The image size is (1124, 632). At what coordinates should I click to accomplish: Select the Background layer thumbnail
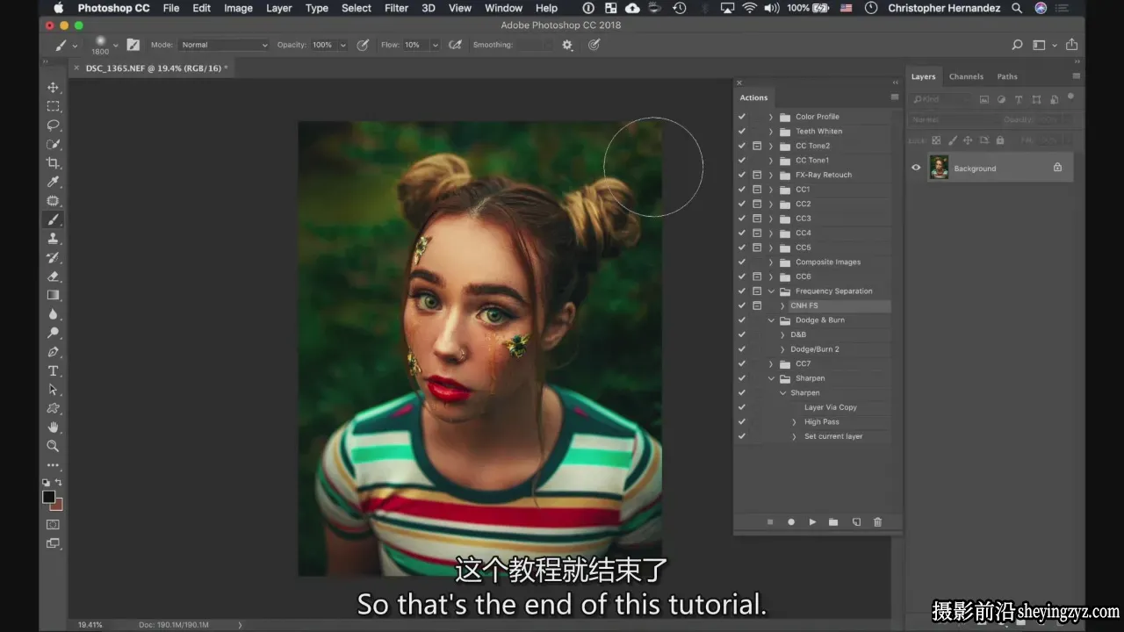[x=939, y=168]
